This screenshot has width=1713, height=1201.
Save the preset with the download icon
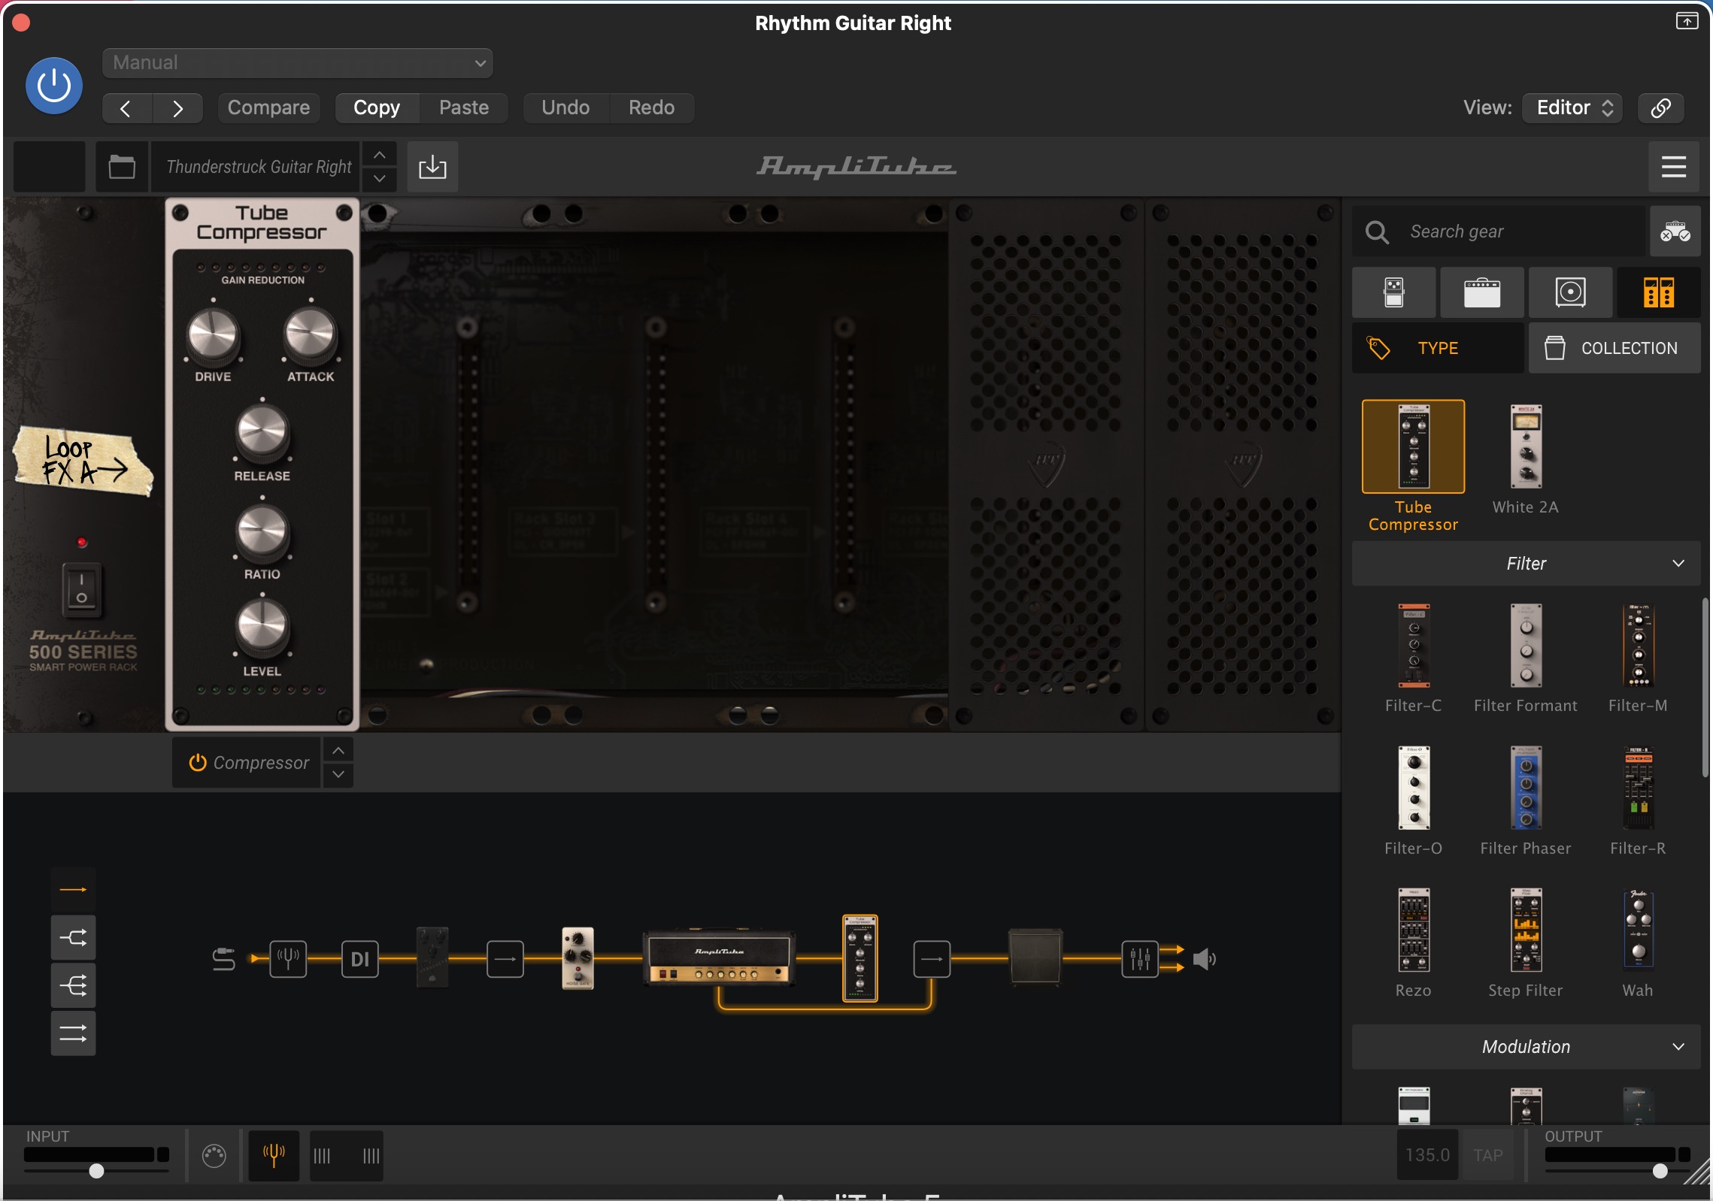click(432, 166)
